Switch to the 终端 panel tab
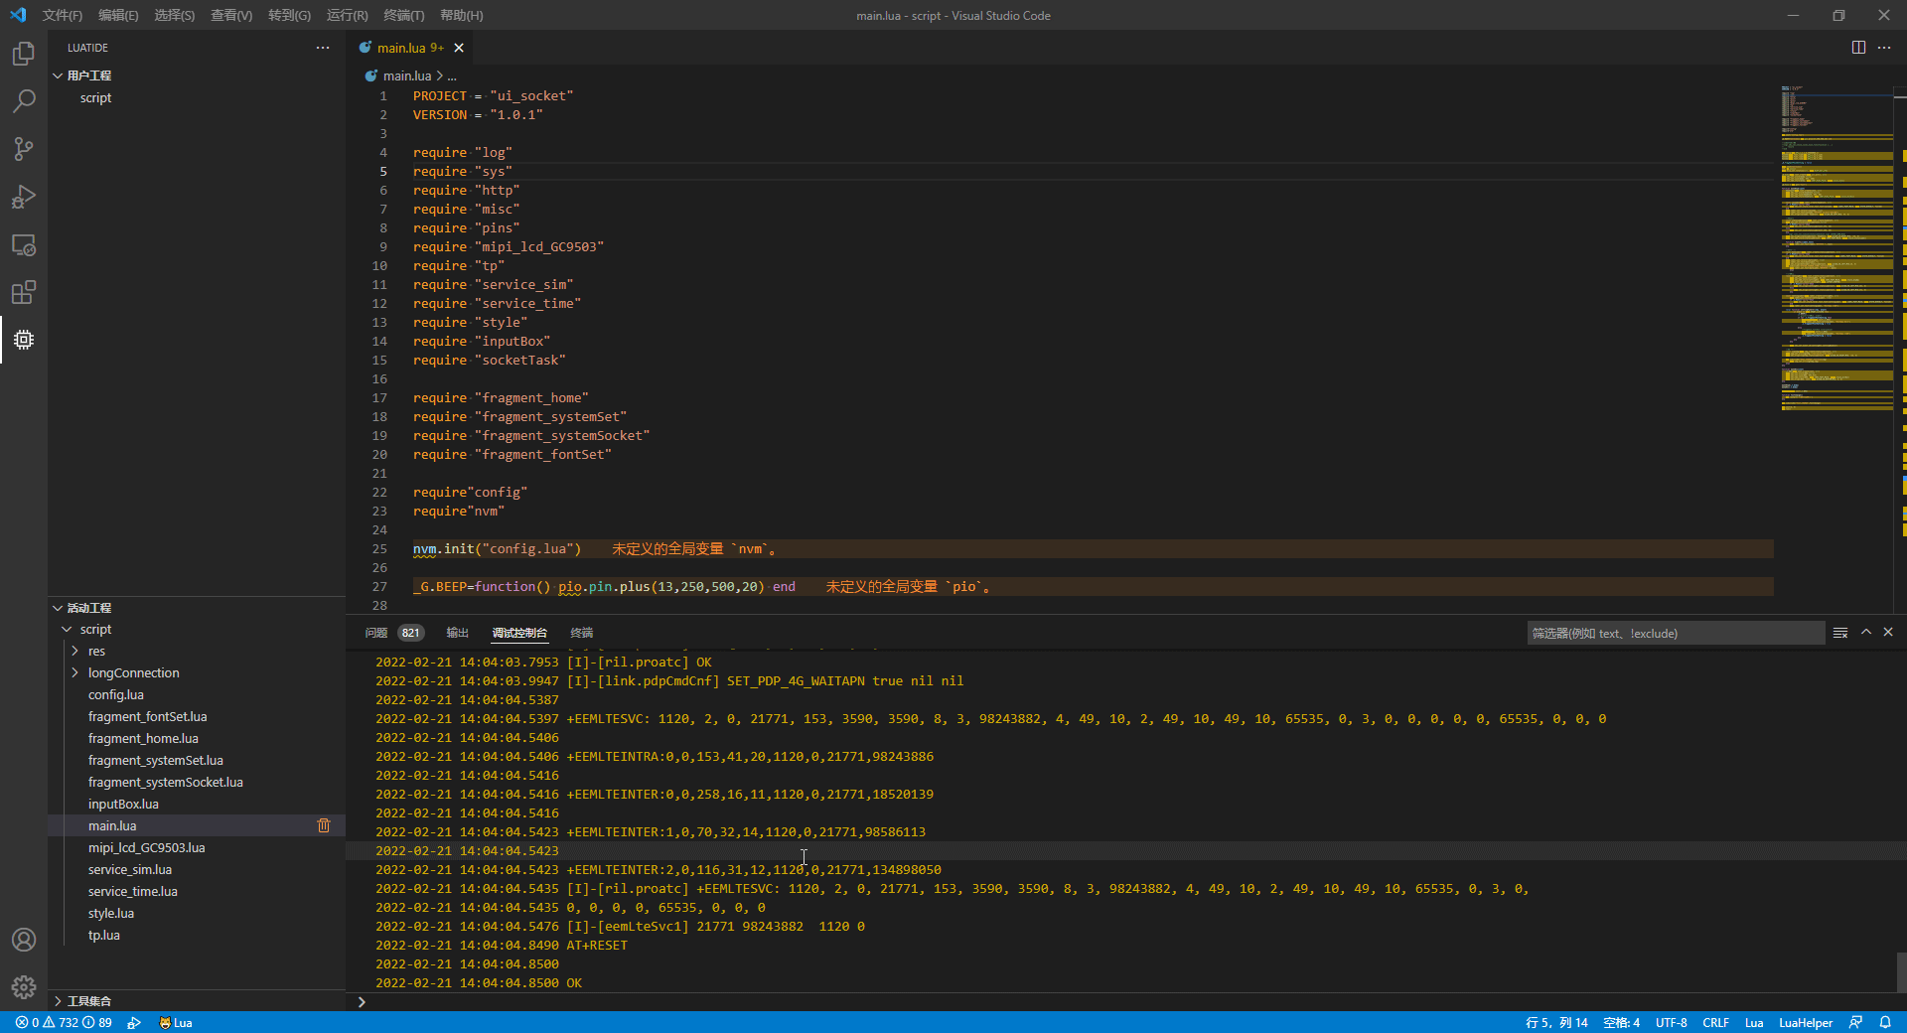This screenshot has width=1907, height=1033. [582, 633]
